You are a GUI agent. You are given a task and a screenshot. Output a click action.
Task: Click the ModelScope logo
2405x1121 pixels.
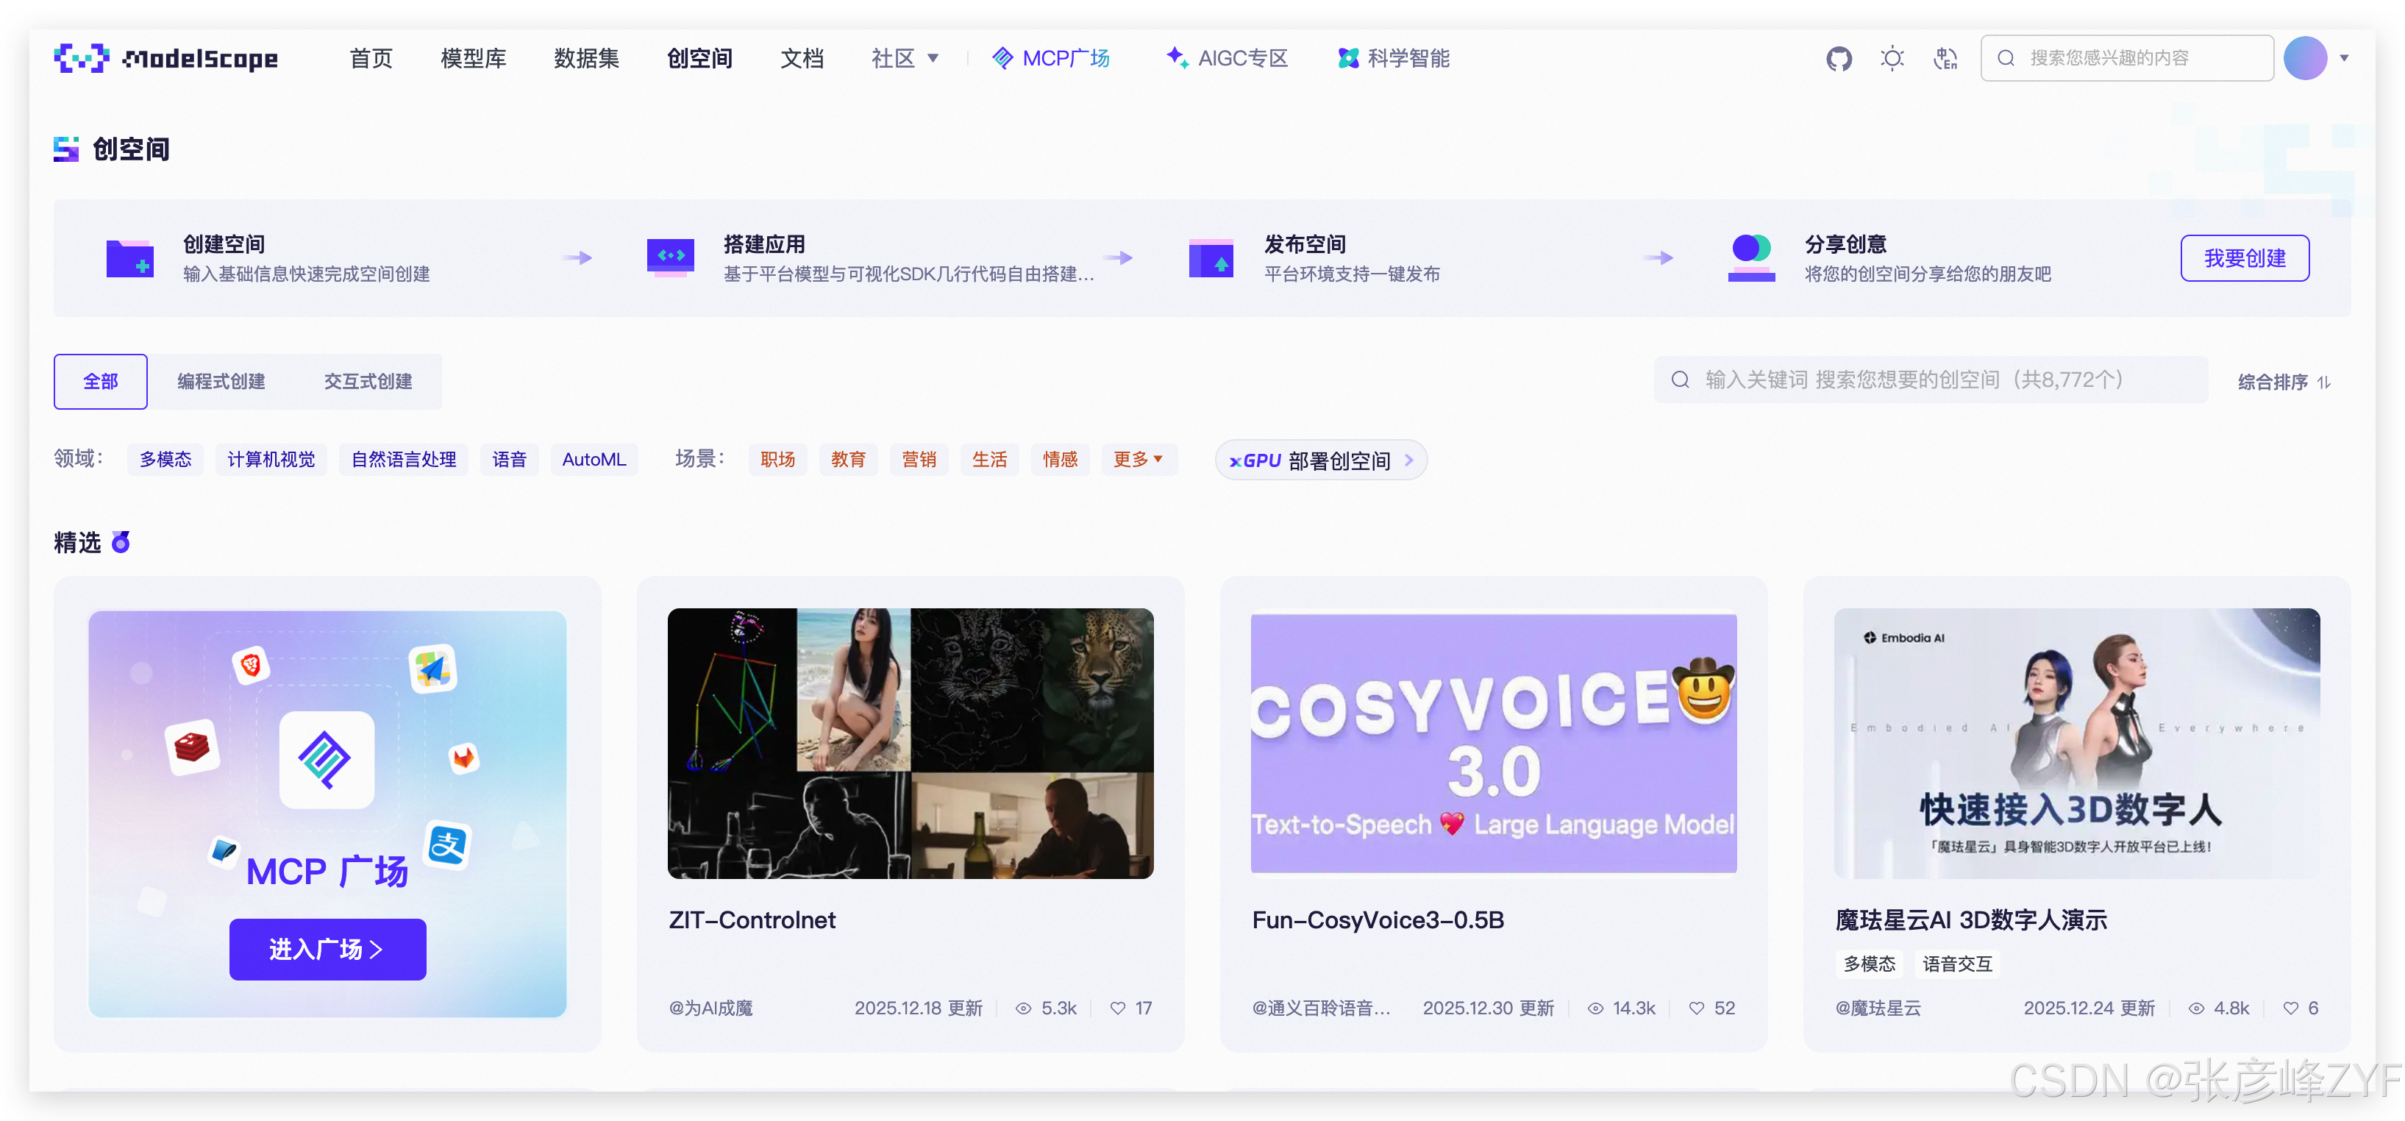(x=166, y=59)
